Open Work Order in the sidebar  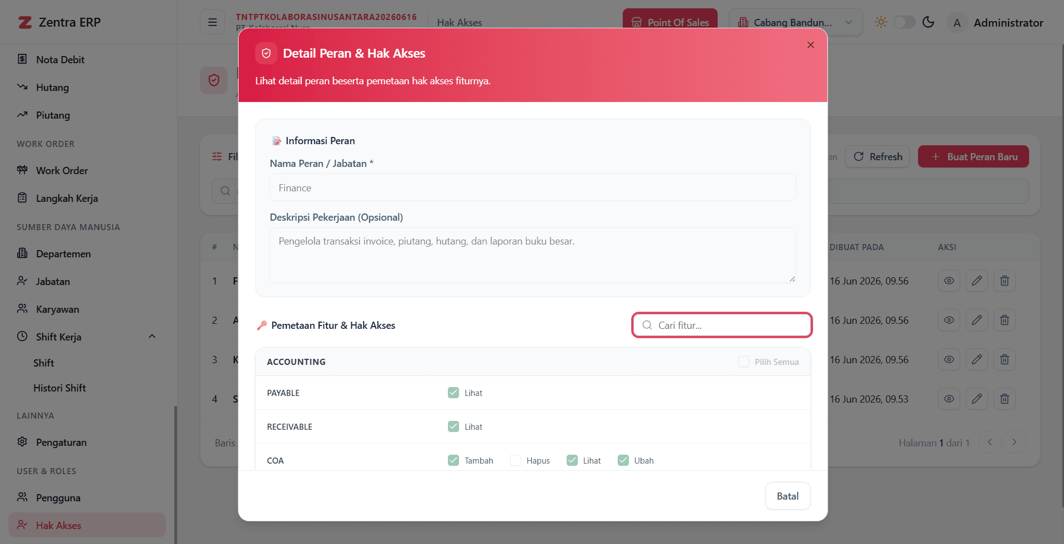87,170
